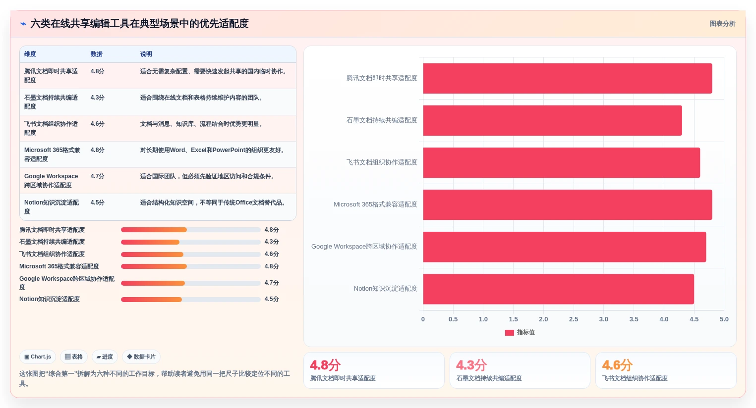This screenshot has width=756, height=408.
Task: Click the Notion知识沉淀适配度 progress bar
Action: 191,300
